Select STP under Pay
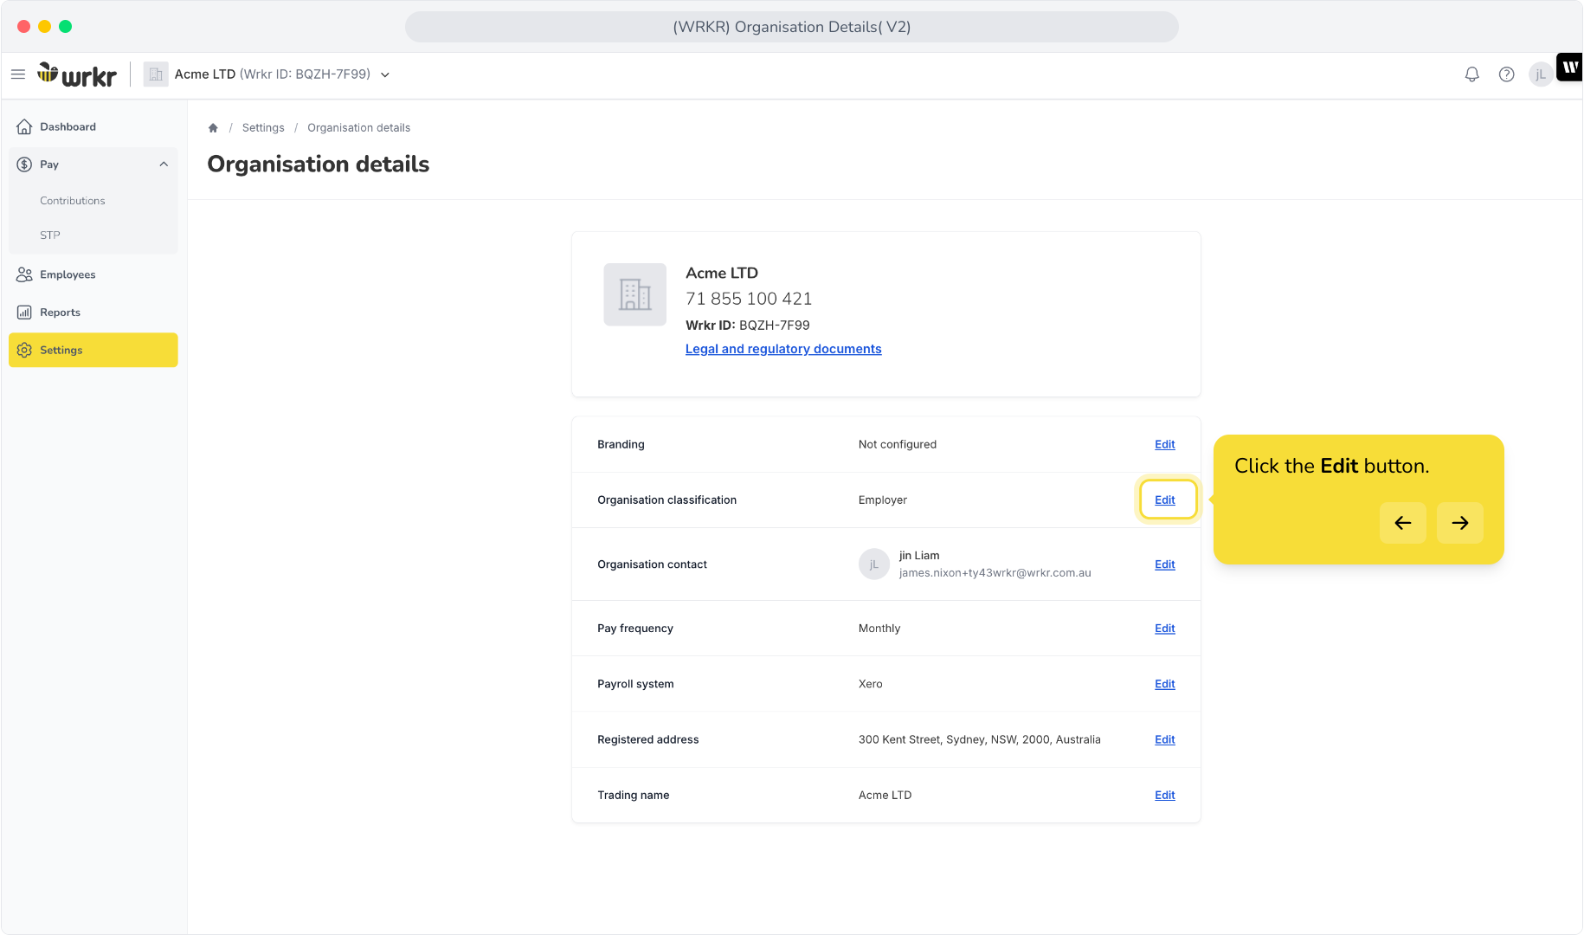1584x935 pixels. [50, 235]
